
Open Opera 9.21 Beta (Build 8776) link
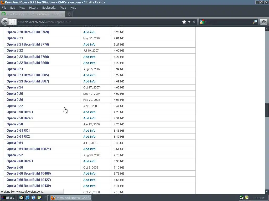(x=28, y=44)
